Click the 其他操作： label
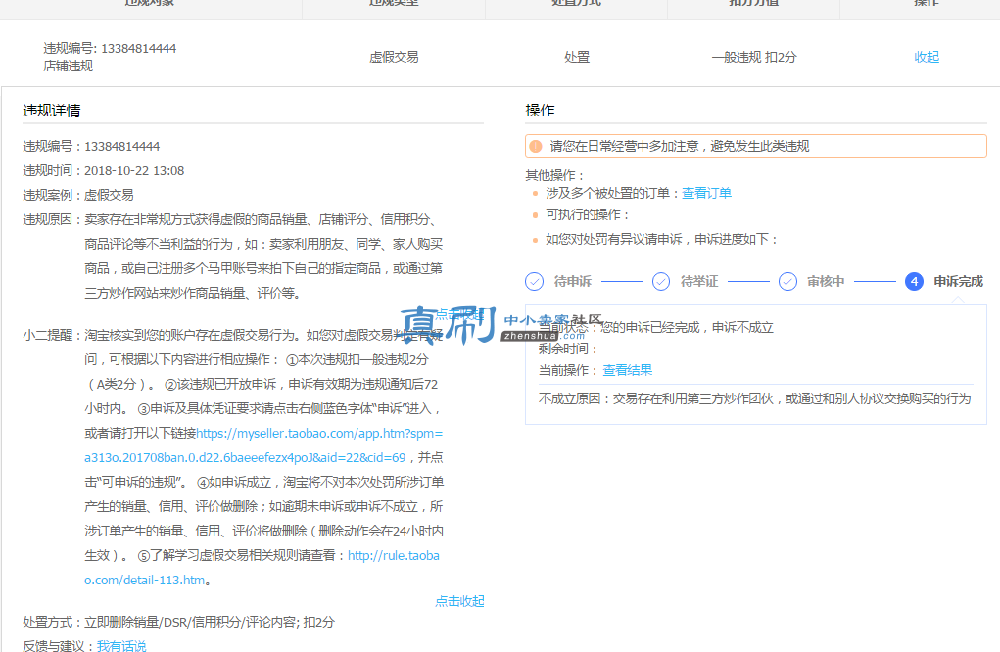Screen dimensions: 1000x652 (554, 175)
